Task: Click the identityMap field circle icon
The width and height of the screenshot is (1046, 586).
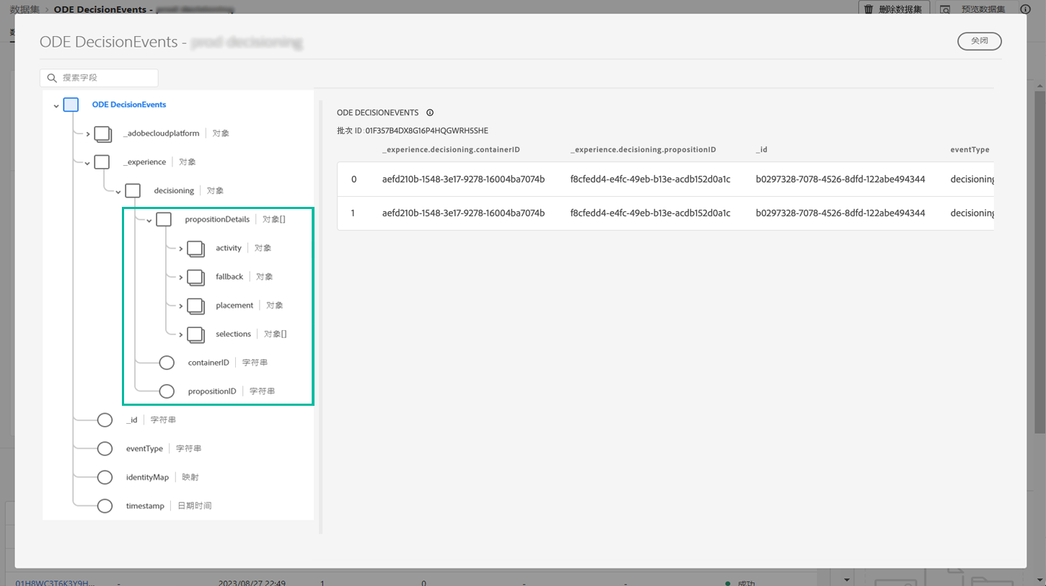Action: 105,477
